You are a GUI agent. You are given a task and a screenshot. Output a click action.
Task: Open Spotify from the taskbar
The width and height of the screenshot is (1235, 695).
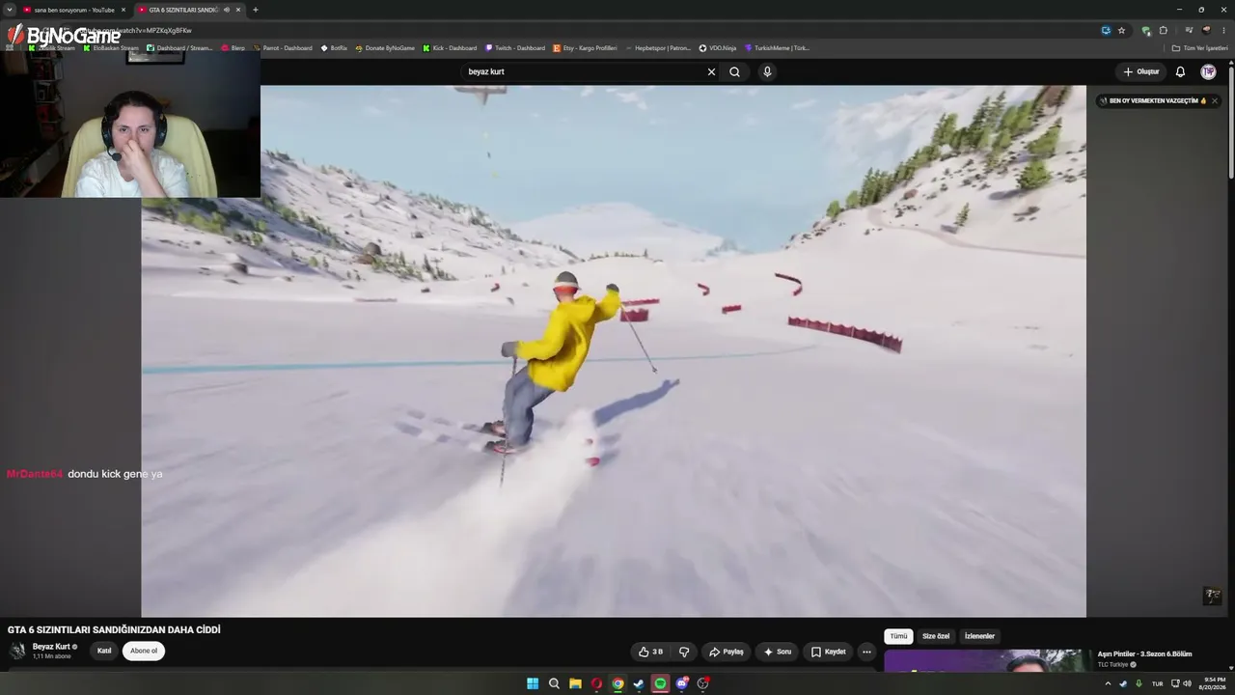(660, 683)
